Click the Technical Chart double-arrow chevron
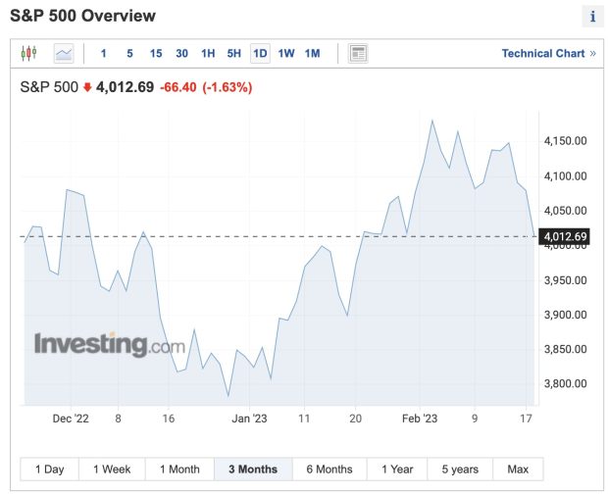This screenshot has height=494, width=608. pyautogui.click(x=593, y=54)
